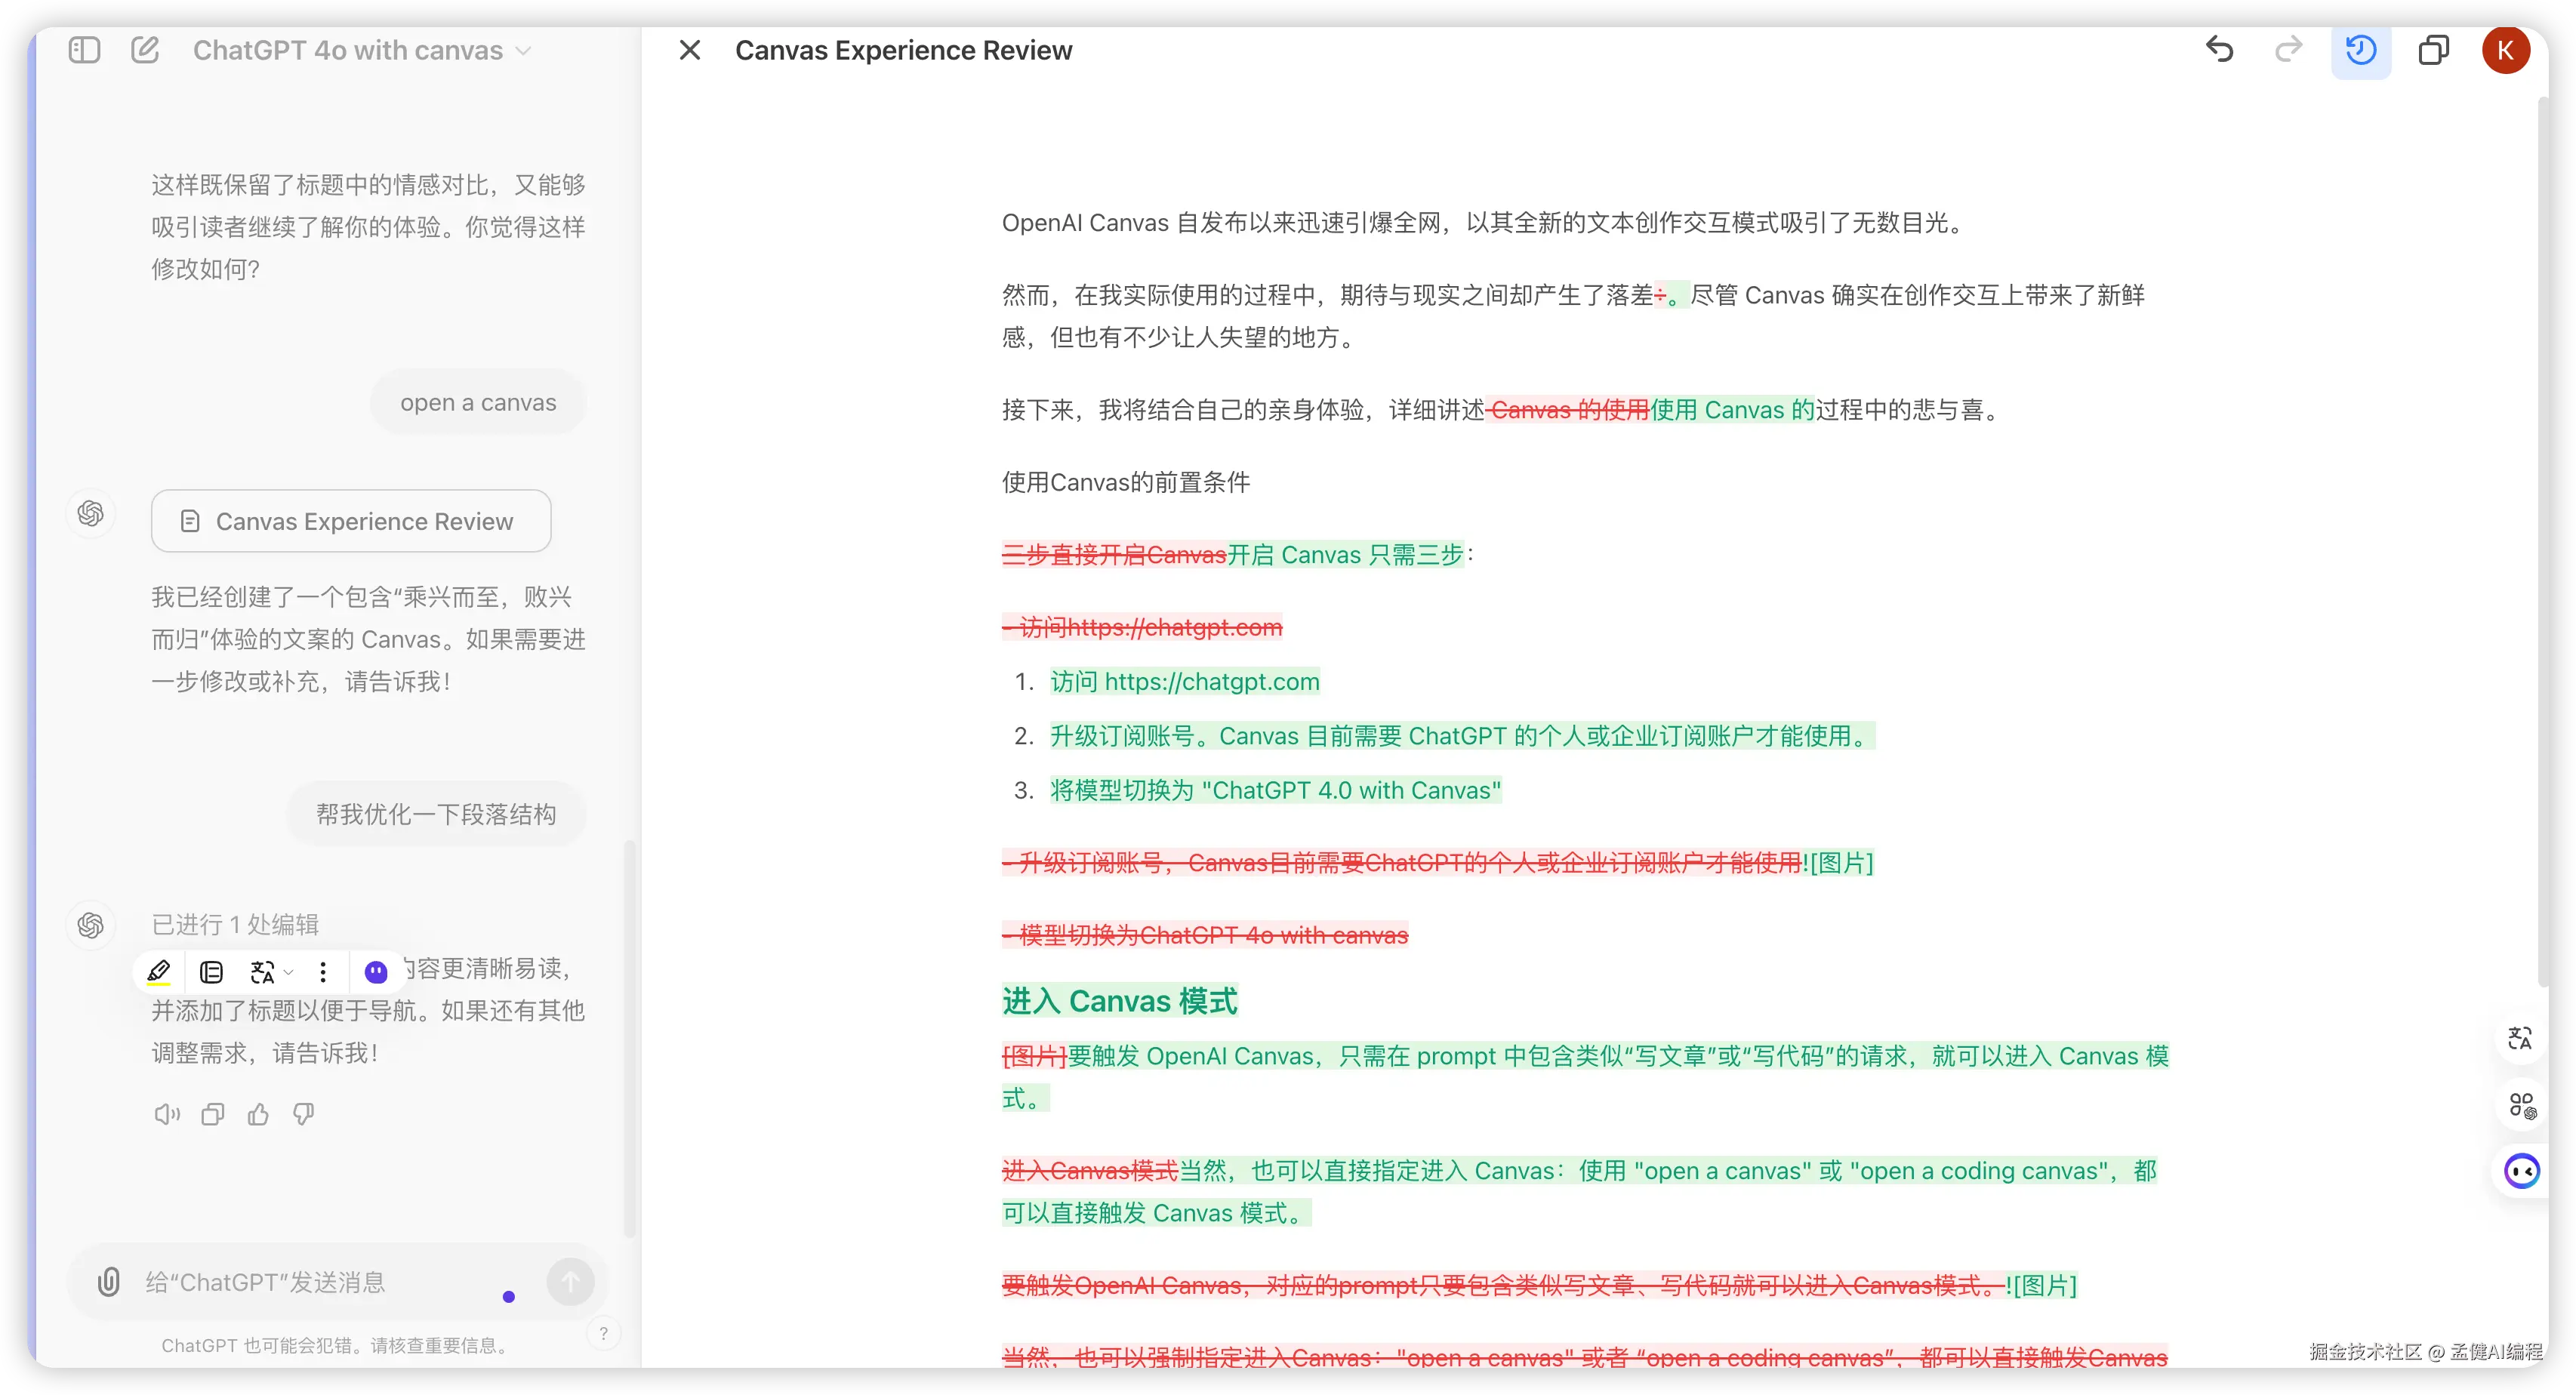Copy canvas content with copy icon
Image resolution: width=2576 pixels, height=1395 pixels.
coord(2433,50)
